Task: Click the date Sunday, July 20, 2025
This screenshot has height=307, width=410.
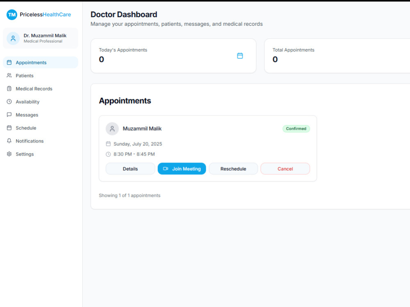Action: click(138, 144)
